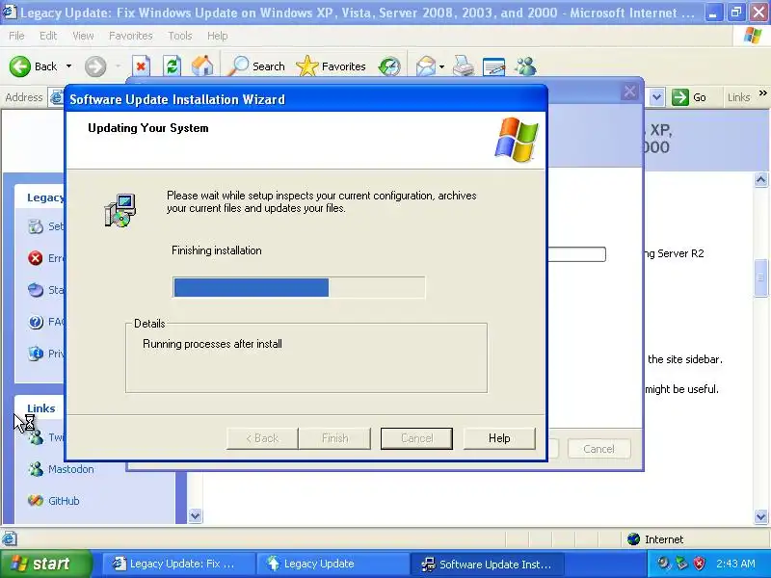
Task: Open the Mastodon sidebar link
Action: coord(70,469)
